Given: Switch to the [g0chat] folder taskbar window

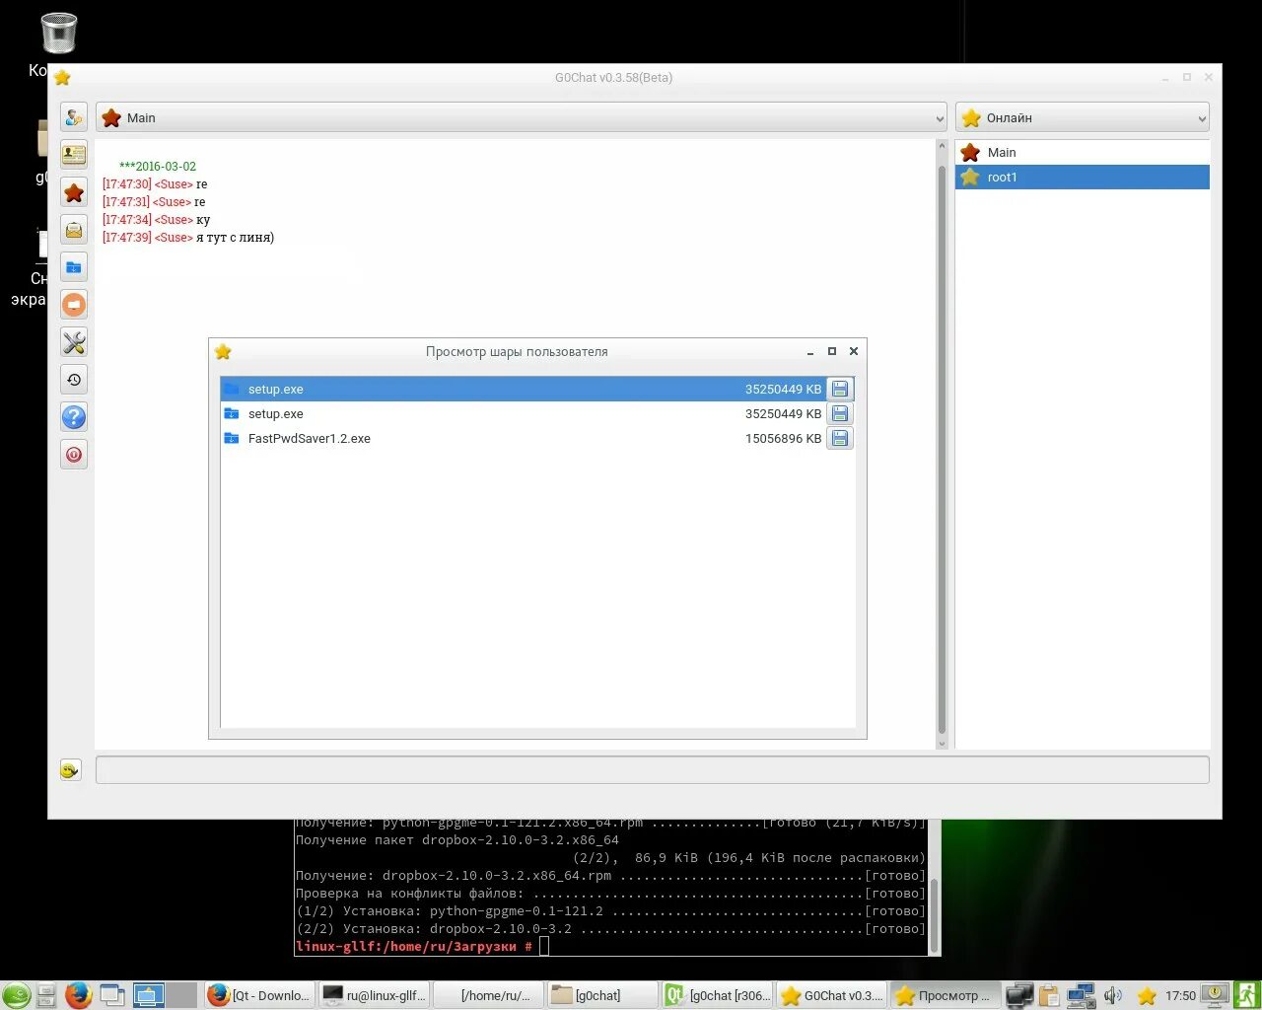Looking at the screenshot, I should tap(602, 995).
